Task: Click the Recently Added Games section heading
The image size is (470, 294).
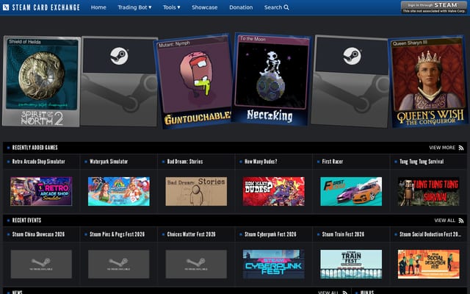Action: (x=35, y=148)
